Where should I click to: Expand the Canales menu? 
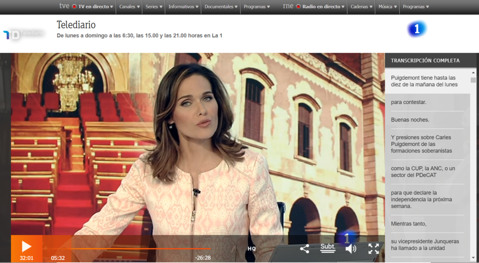point(130,7)
